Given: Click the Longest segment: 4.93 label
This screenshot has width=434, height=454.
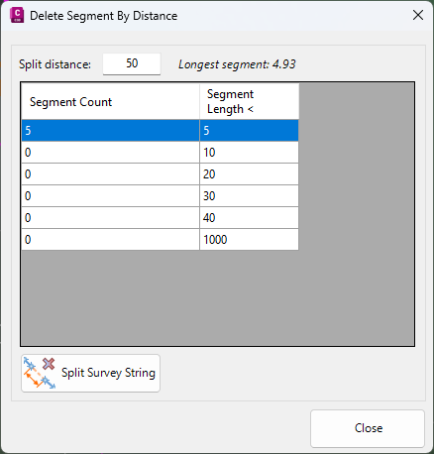Looking at the screenshot, I should [x=237, y=64].
